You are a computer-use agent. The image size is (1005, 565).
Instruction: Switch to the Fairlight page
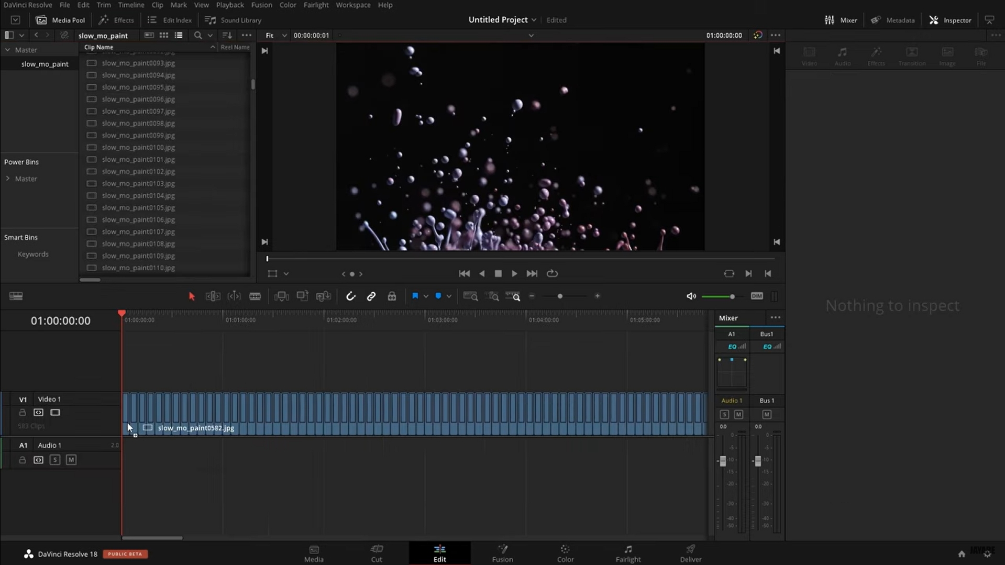(x=628, y=553)
